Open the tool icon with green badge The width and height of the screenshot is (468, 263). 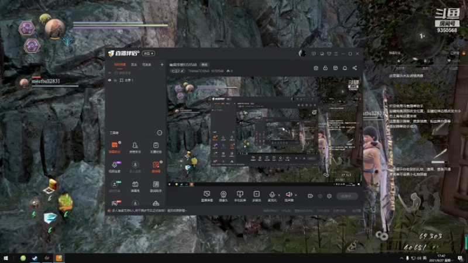click(x=115, y=186)
